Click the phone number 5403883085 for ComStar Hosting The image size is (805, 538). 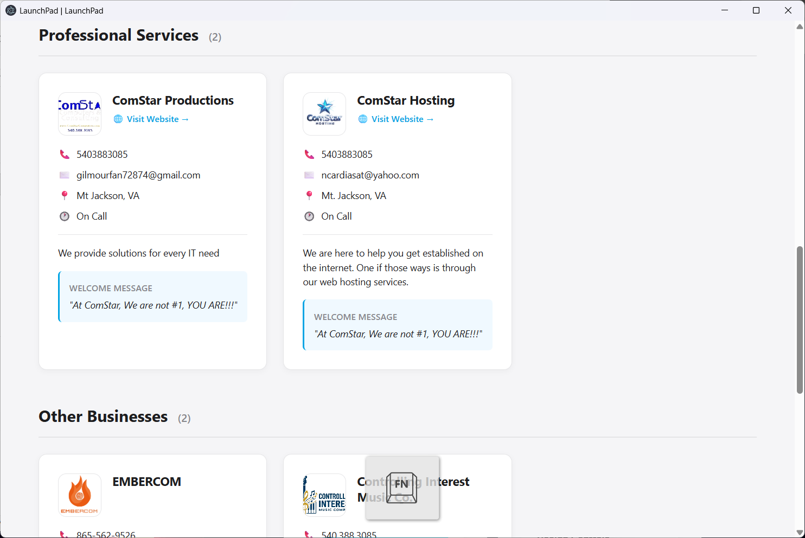[347, 154]
